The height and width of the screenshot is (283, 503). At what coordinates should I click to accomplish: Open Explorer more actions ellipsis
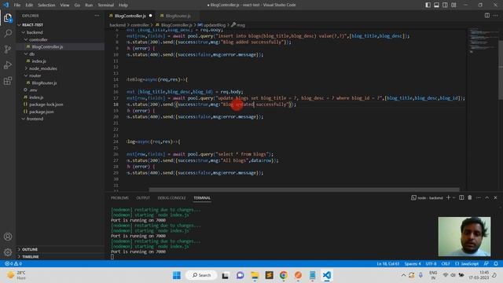pos(97,16)
